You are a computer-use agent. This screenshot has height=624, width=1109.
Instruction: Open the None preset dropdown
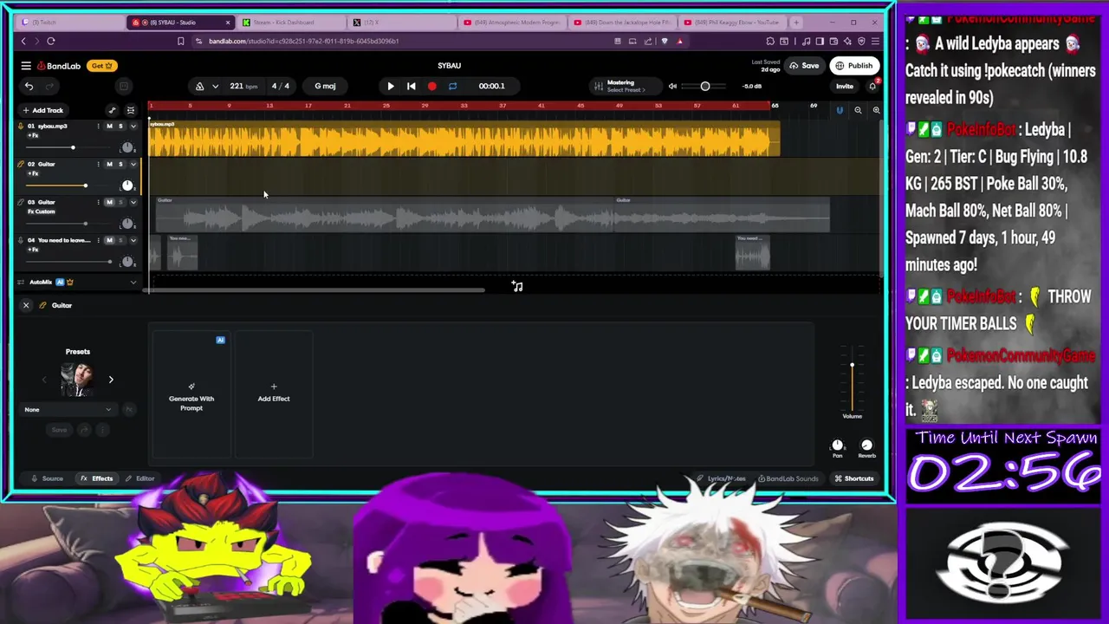(x=70, y=410)
